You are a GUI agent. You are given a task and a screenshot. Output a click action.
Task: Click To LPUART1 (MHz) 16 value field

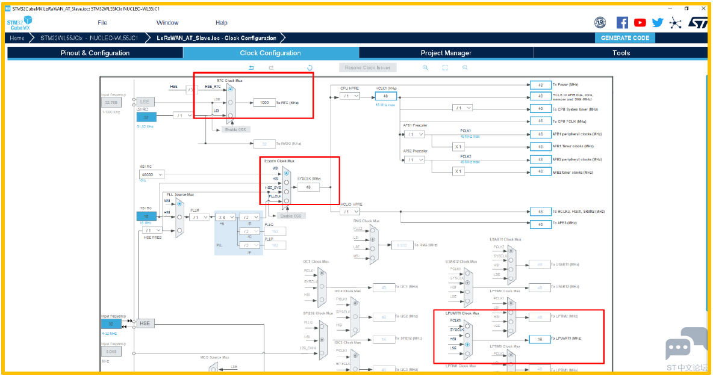(x=540, y=339)
